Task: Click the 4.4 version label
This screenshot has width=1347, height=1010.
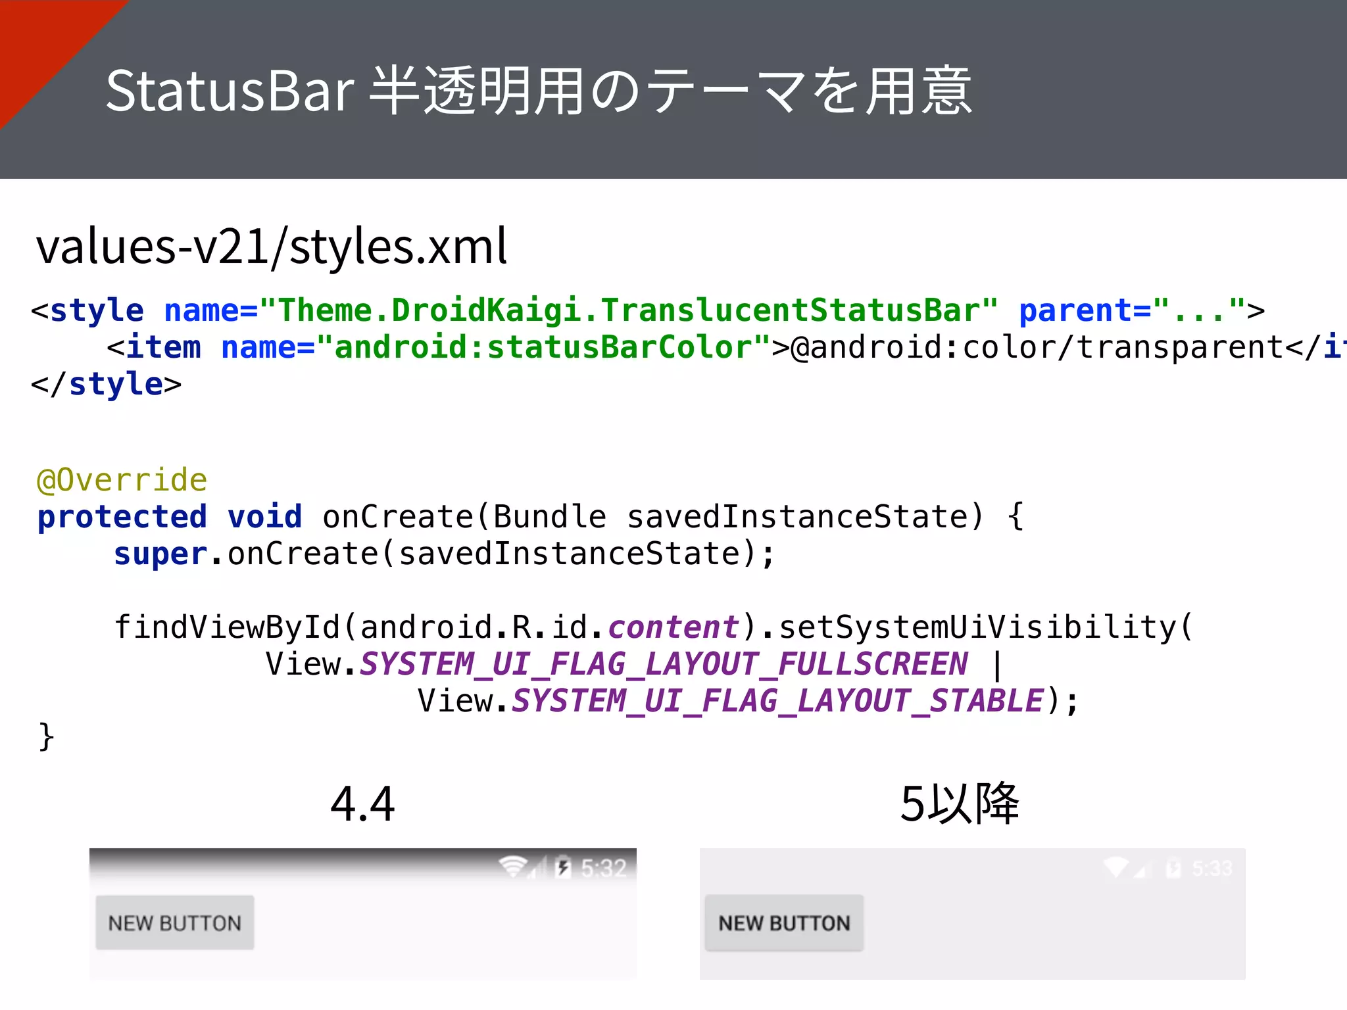Action: [x=362, y=804]
